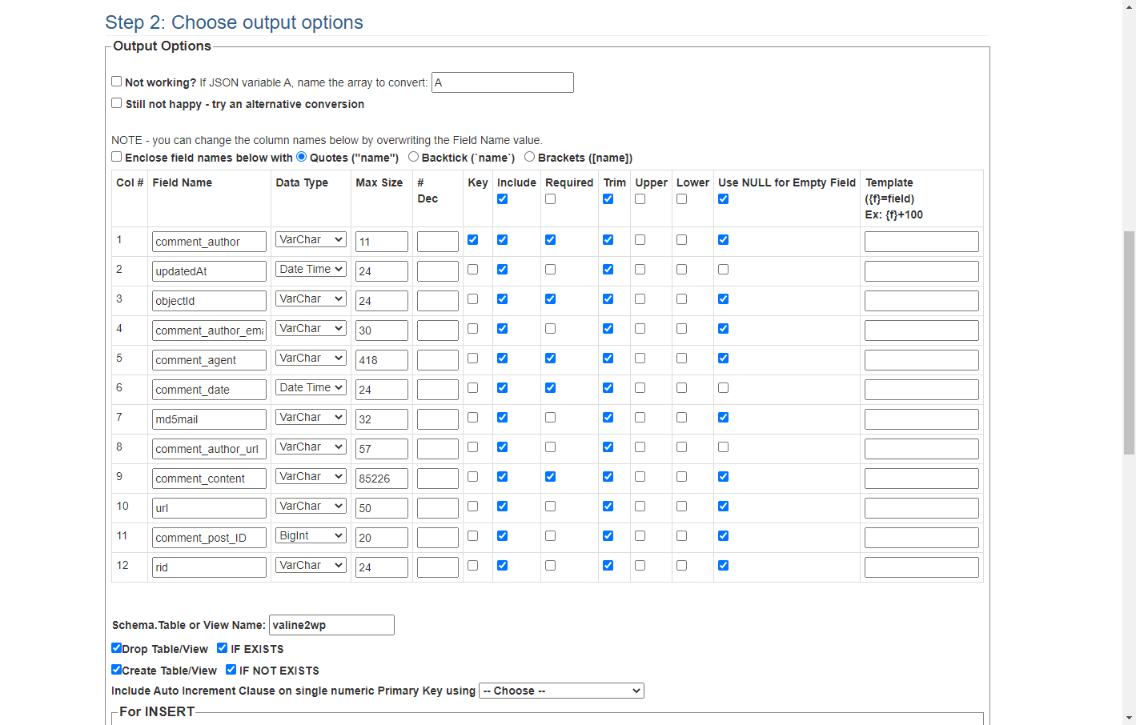Open Data Type dropdown for comment_agent
The image size is (1136, 725).
[311, 358]
